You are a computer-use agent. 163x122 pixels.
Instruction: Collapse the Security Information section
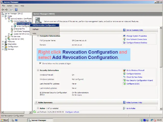[x=38, y=70]
